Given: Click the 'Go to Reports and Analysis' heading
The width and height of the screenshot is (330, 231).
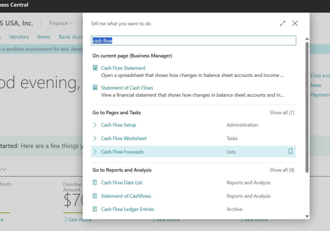Looking at the screenshot, I should coord(122,170).
